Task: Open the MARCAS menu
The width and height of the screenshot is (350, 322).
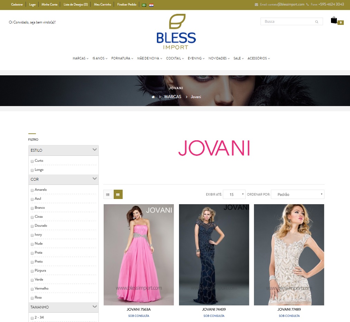Action: [80, 58]
